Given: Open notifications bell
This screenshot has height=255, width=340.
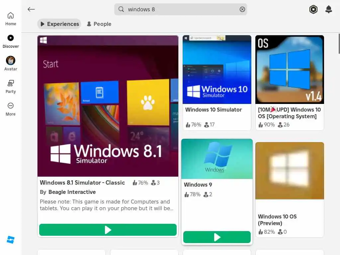Looking at the screenshot, I should pyautogui.click(x=329, y=9).
